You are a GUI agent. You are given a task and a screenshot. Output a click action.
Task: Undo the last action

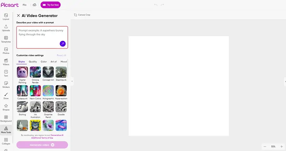tap(156, 5)
